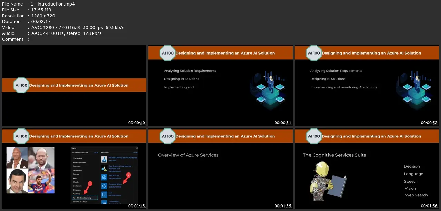Select Databases in Azure Marketplace list
This screenshot has height=211, width=441.
77,190
